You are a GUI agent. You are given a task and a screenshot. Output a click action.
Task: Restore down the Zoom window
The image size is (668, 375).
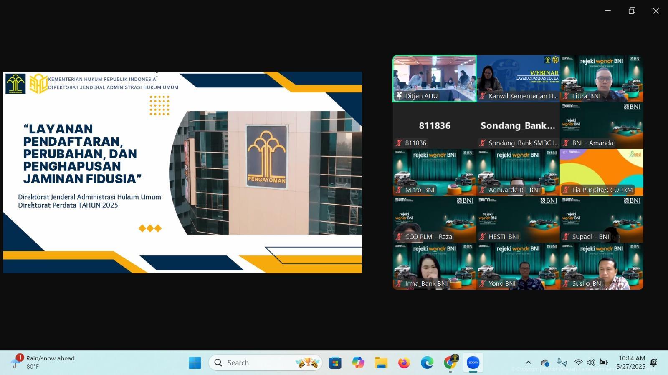(x=632, y=11)
